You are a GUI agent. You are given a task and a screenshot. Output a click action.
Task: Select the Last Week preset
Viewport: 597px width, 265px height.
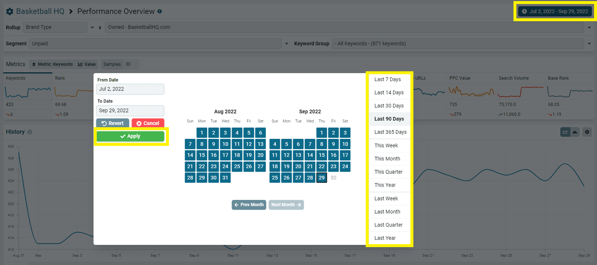[x=390, y=198]
